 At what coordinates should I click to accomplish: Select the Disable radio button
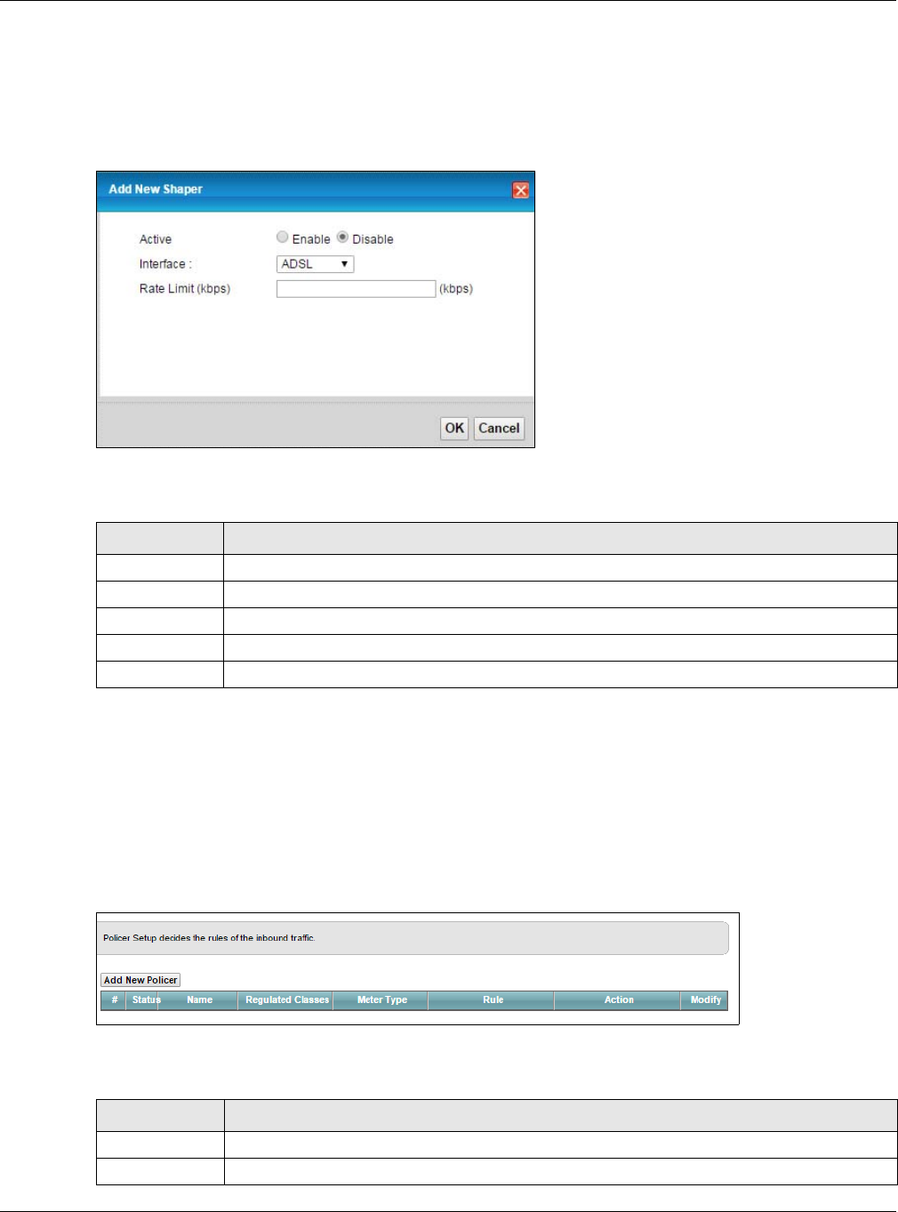pyautogui.click(x=342, y=237)
